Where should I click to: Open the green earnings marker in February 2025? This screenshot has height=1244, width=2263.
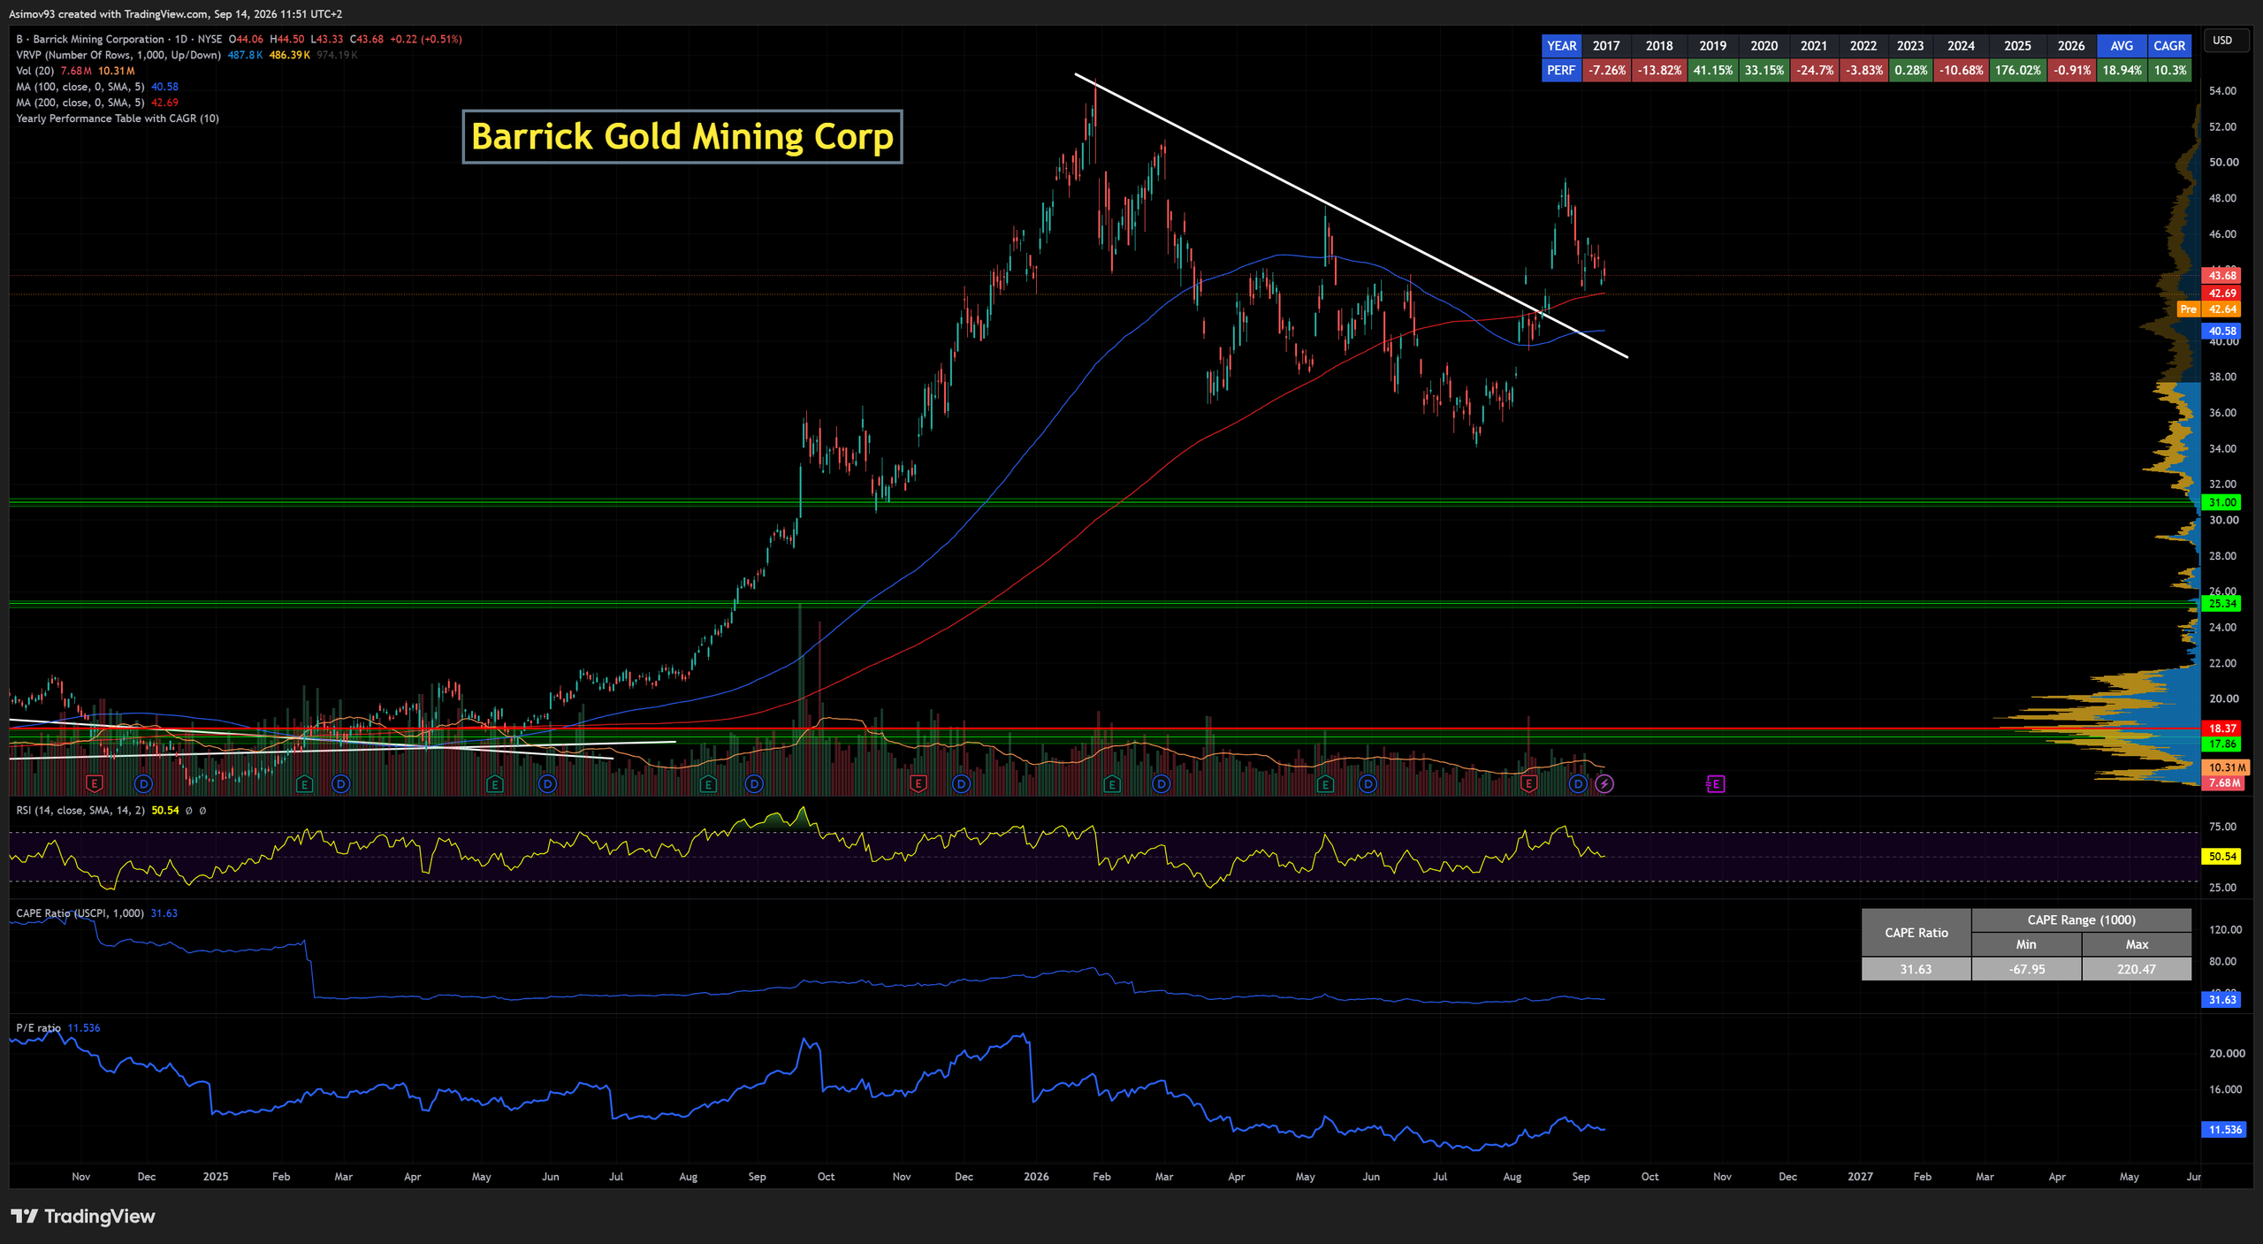tap(304, 783)
